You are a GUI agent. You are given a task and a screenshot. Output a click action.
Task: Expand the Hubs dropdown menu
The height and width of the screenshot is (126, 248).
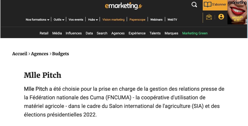[x=93, y=20]
